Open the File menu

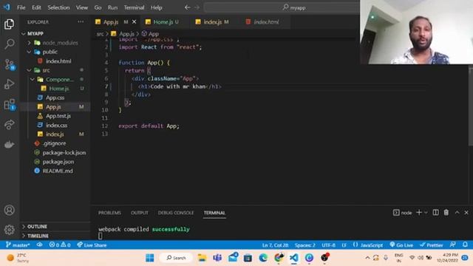[x=21, y=7]
